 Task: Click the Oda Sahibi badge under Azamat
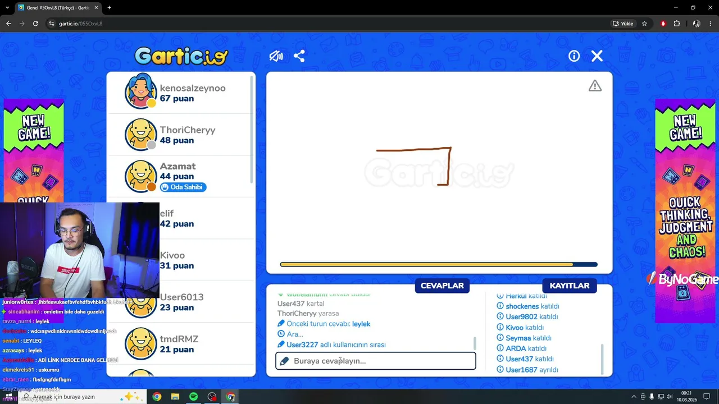coord(183,187)
